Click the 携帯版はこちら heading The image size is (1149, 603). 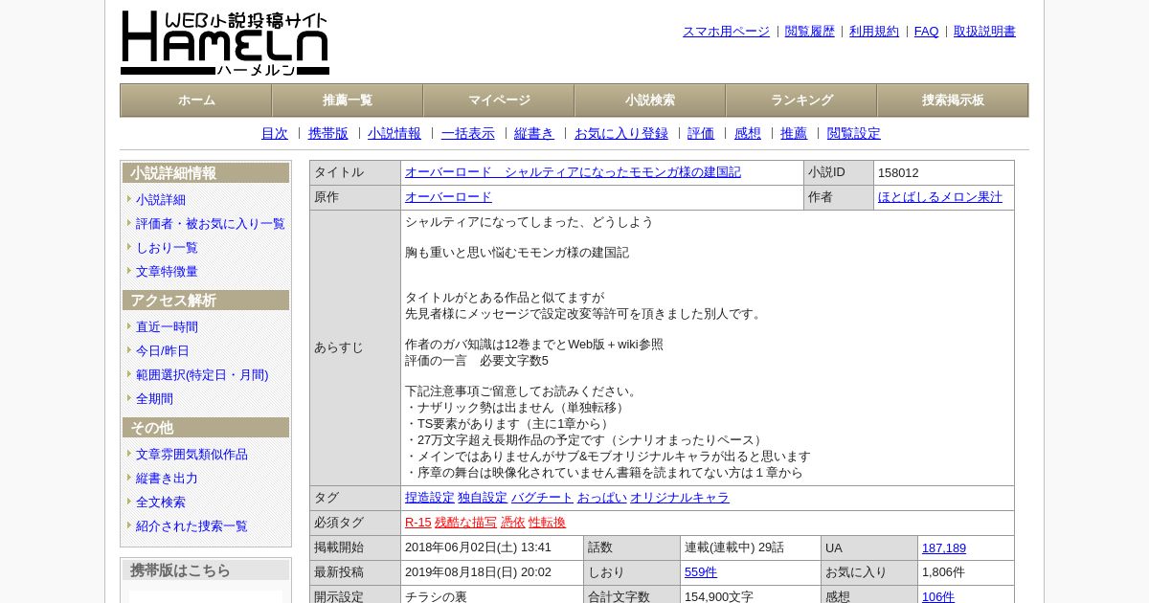click(206, 570)
